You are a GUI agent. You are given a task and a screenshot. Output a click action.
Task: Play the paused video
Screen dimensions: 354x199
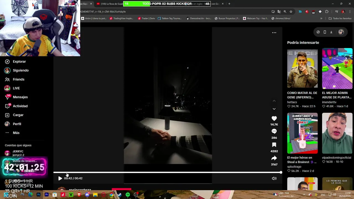[x=60, y=178]
